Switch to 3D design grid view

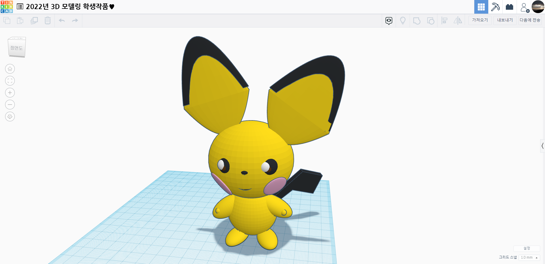[x=481, y=7]
